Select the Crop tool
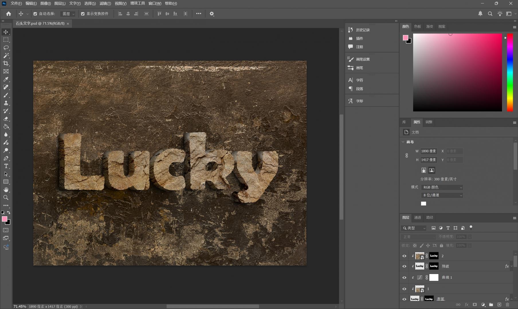The height and width of the screenshot is (309, 518). click(x=6, y=64)
